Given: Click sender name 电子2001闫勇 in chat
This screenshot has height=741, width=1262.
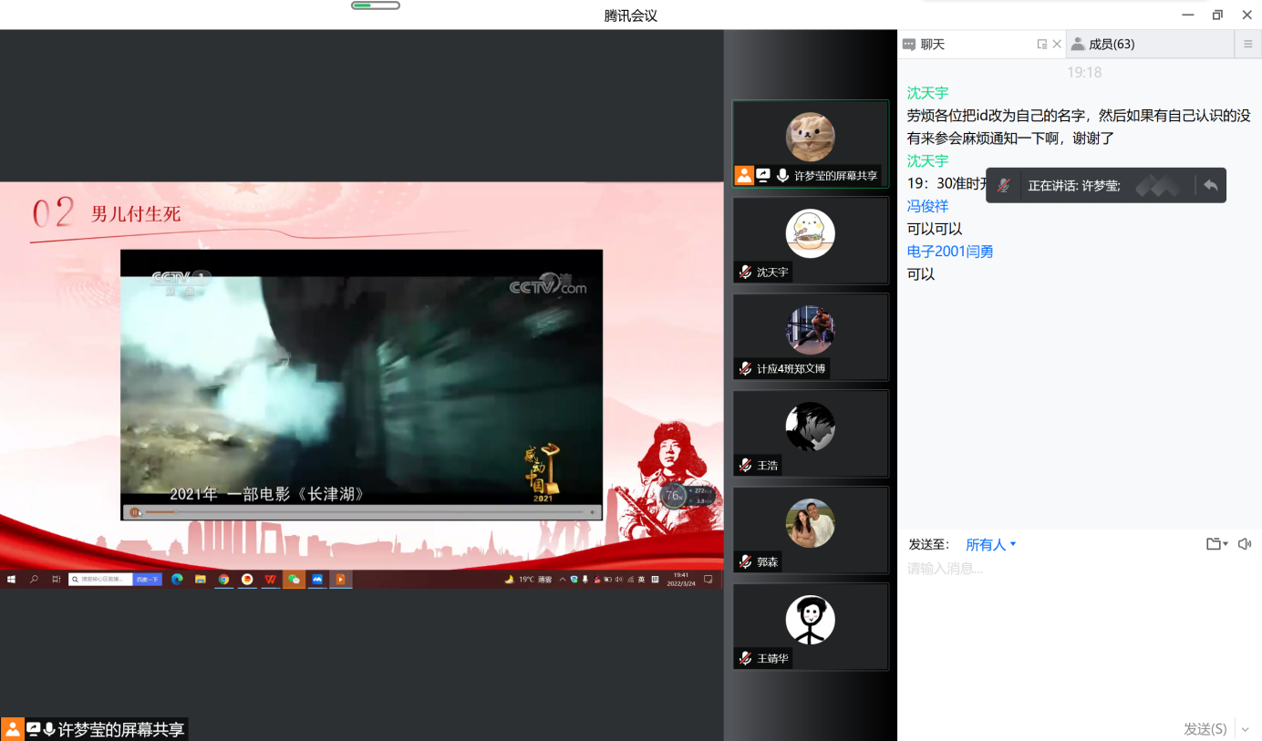Looking at the screenshot, I should pyautogui.click(x=949, y=252).
